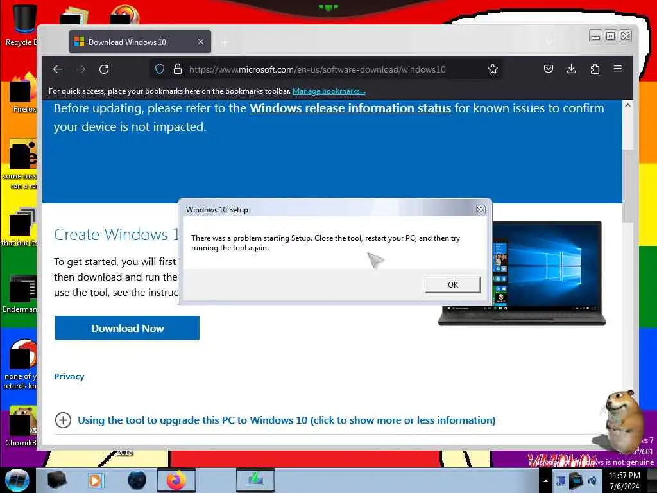Open the Firefox hamburger application menu
This screenshot has width=657, height=493.
[x=618, y=69]
